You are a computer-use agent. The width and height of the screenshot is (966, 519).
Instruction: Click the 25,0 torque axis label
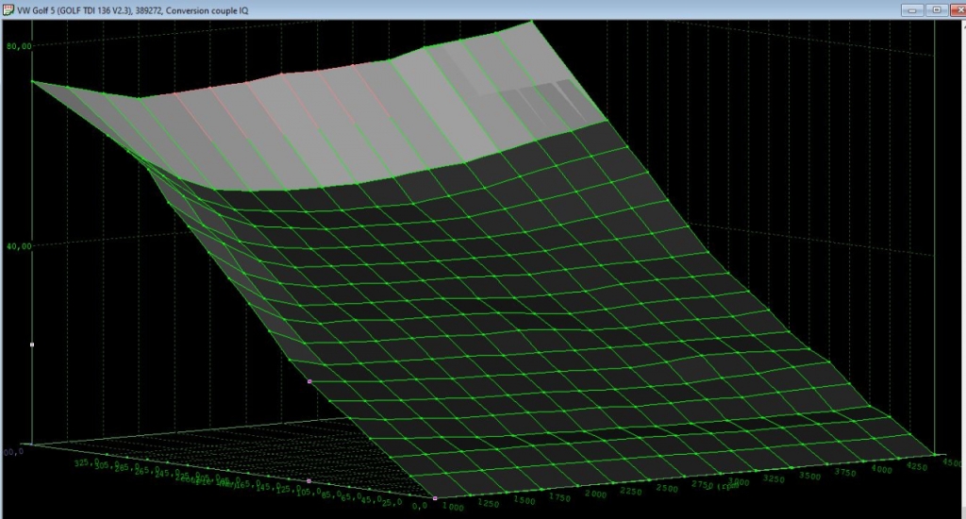391,501
